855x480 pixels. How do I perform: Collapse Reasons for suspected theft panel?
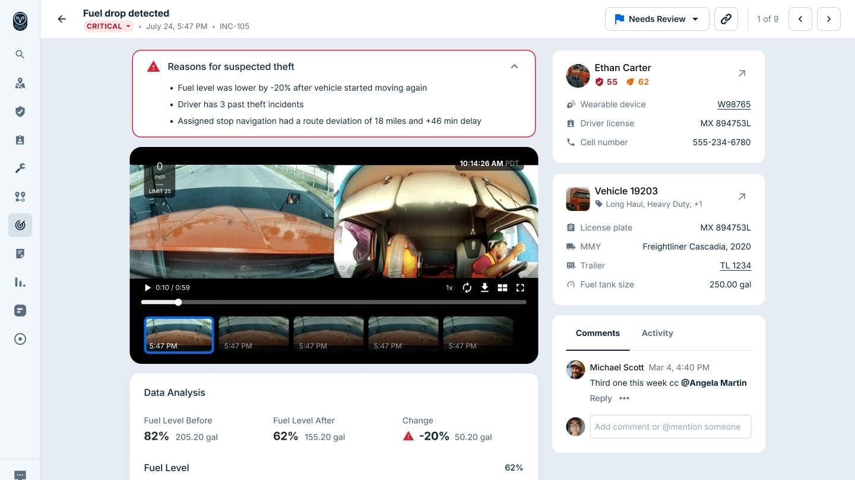point(514,66)
